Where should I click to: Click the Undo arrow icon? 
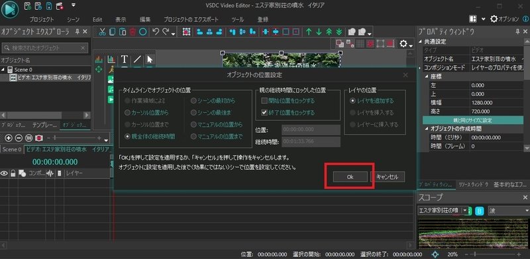point(156,32)
